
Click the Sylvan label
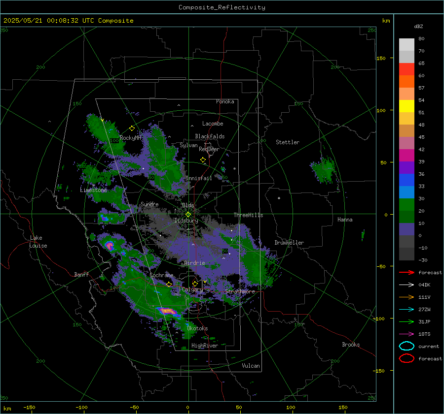pyautogui.click(x=188, y=145)
